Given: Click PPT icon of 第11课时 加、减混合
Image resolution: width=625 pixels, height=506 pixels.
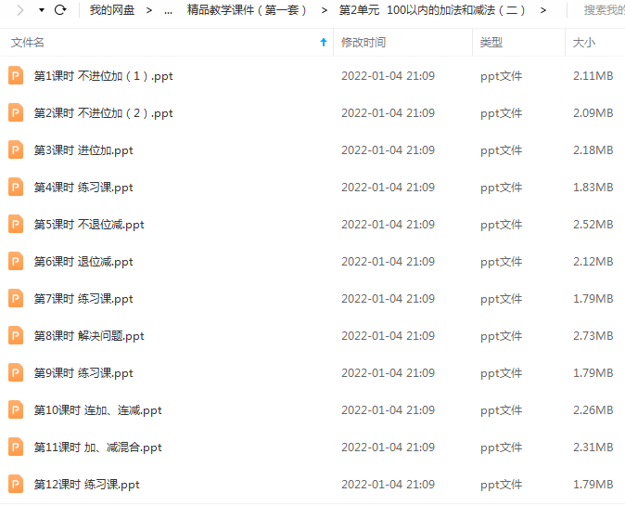Looking at the screenshot, I should pyautogui.click(x=16, y=447).
